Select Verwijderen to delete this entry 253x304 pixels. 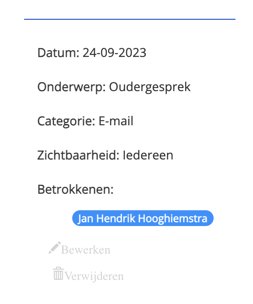click(x=94, y=276)
